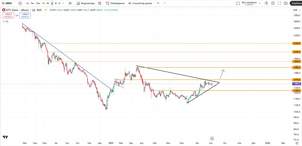Select the monthly М timeframe
Image resolution: width=302 pixels, height=146 pixels.
(x=59, y=3)
